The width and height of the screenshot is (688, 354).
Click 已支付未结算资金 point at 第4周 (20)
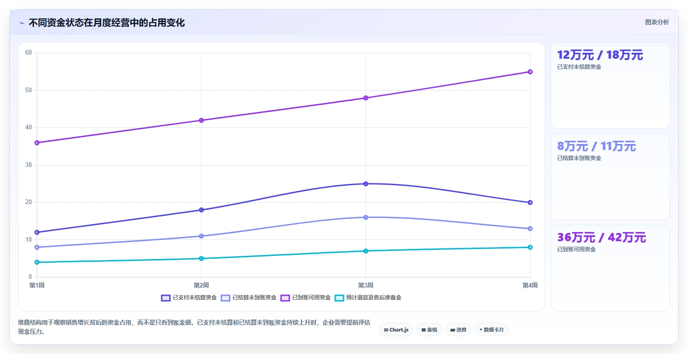(x=530, y=202)
